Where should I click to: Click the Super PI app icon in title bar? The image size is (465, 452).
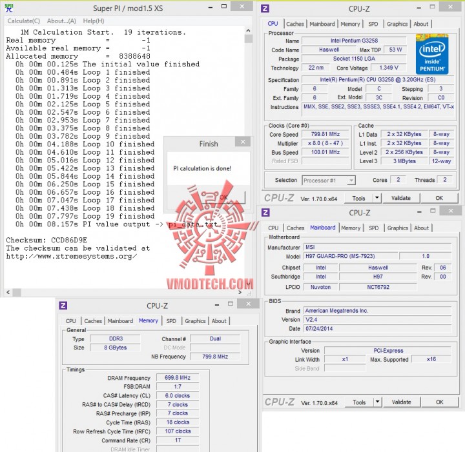(9, 8)
